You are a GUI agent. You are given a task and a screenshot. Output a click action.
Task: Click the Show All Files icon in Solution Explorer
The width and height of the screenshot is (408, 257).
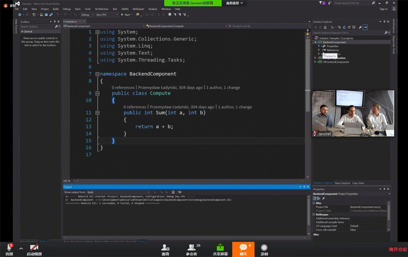(x=354, y=27)
